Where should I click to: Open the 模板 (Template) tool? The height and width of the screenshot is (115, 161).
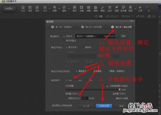pos(96,9)
